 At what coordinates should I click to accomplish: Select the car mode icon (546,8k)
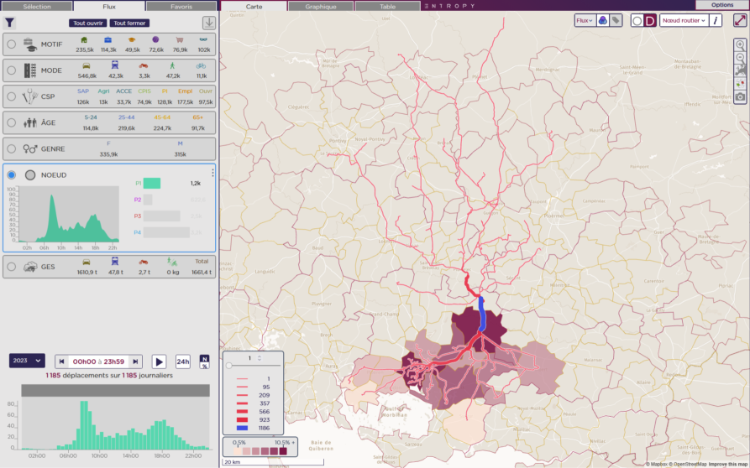click(87, 66)
